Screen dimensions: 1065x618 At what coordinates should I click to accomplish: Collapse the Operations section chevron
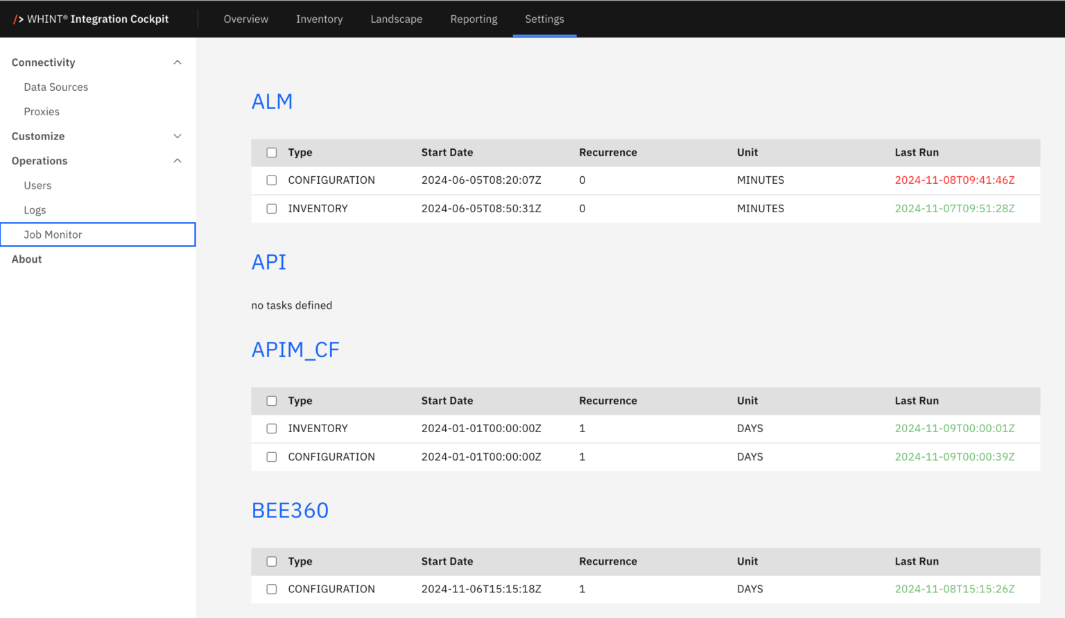click(x=177, y=161)
